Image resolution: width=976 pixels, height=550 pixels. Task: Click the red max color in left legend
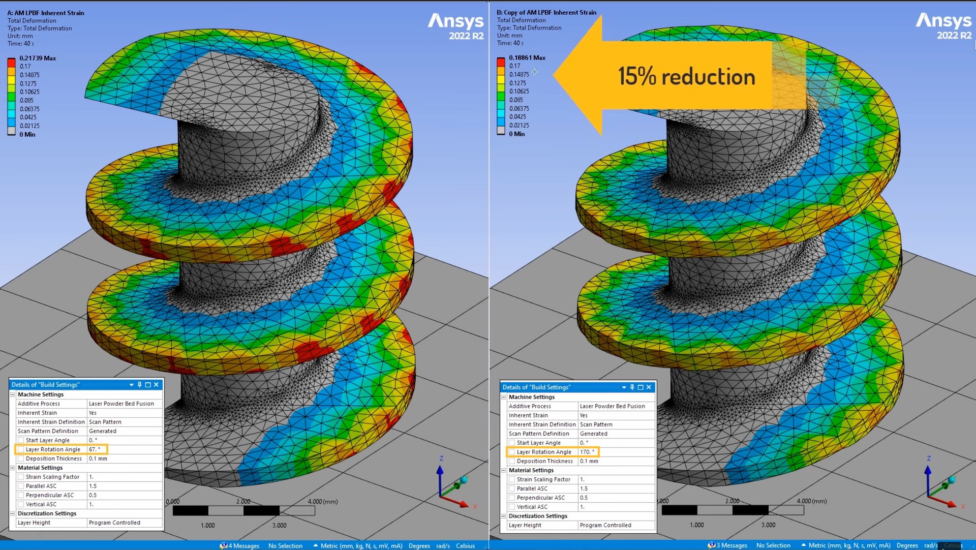pos(11,63)
